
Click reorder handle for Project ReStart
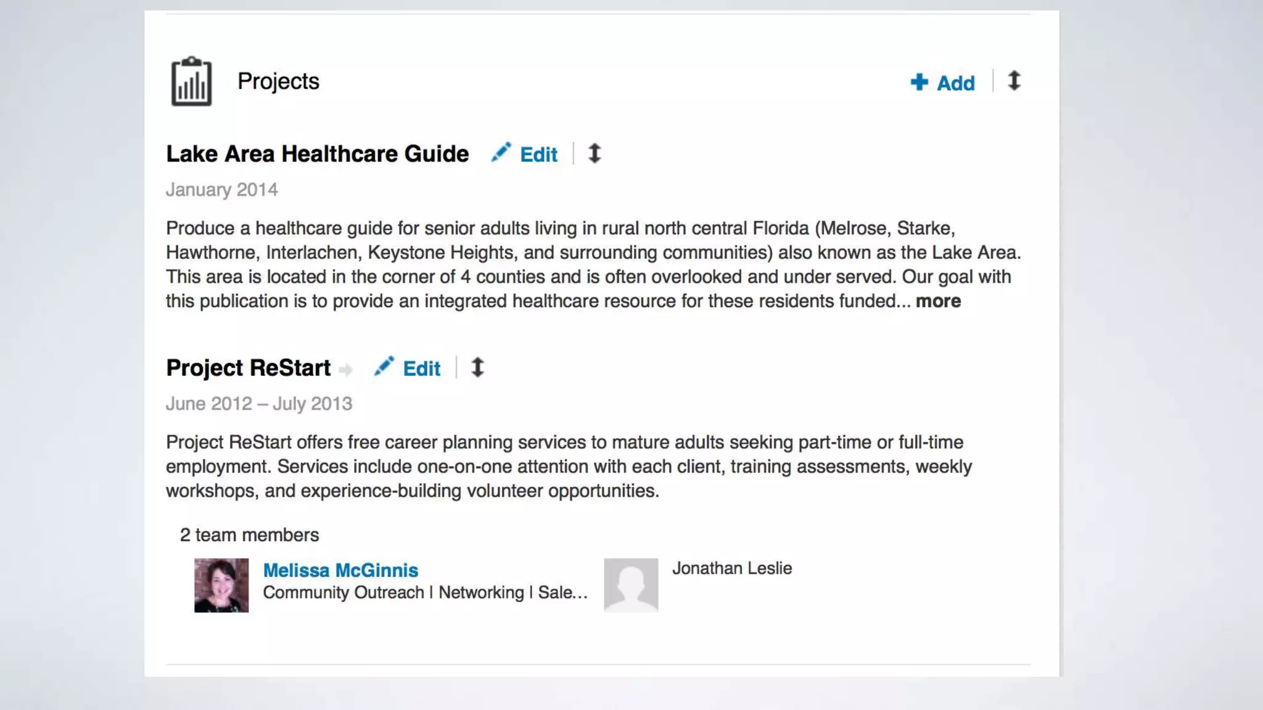[x=477, y=367]
